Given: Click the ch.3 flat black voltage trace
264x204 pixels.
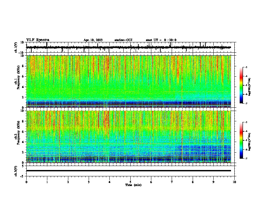Looking at the screenshot, I should [129, 171].
